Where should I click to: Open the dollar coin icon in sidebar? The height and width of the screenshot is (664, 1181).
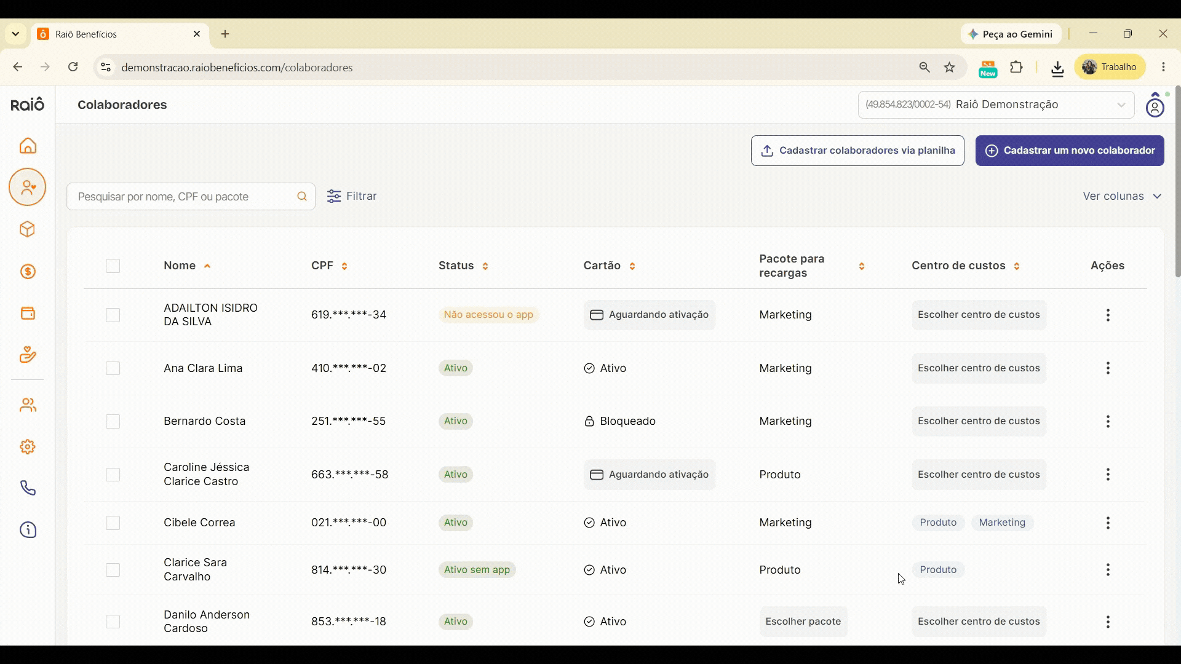click(28, 272)
